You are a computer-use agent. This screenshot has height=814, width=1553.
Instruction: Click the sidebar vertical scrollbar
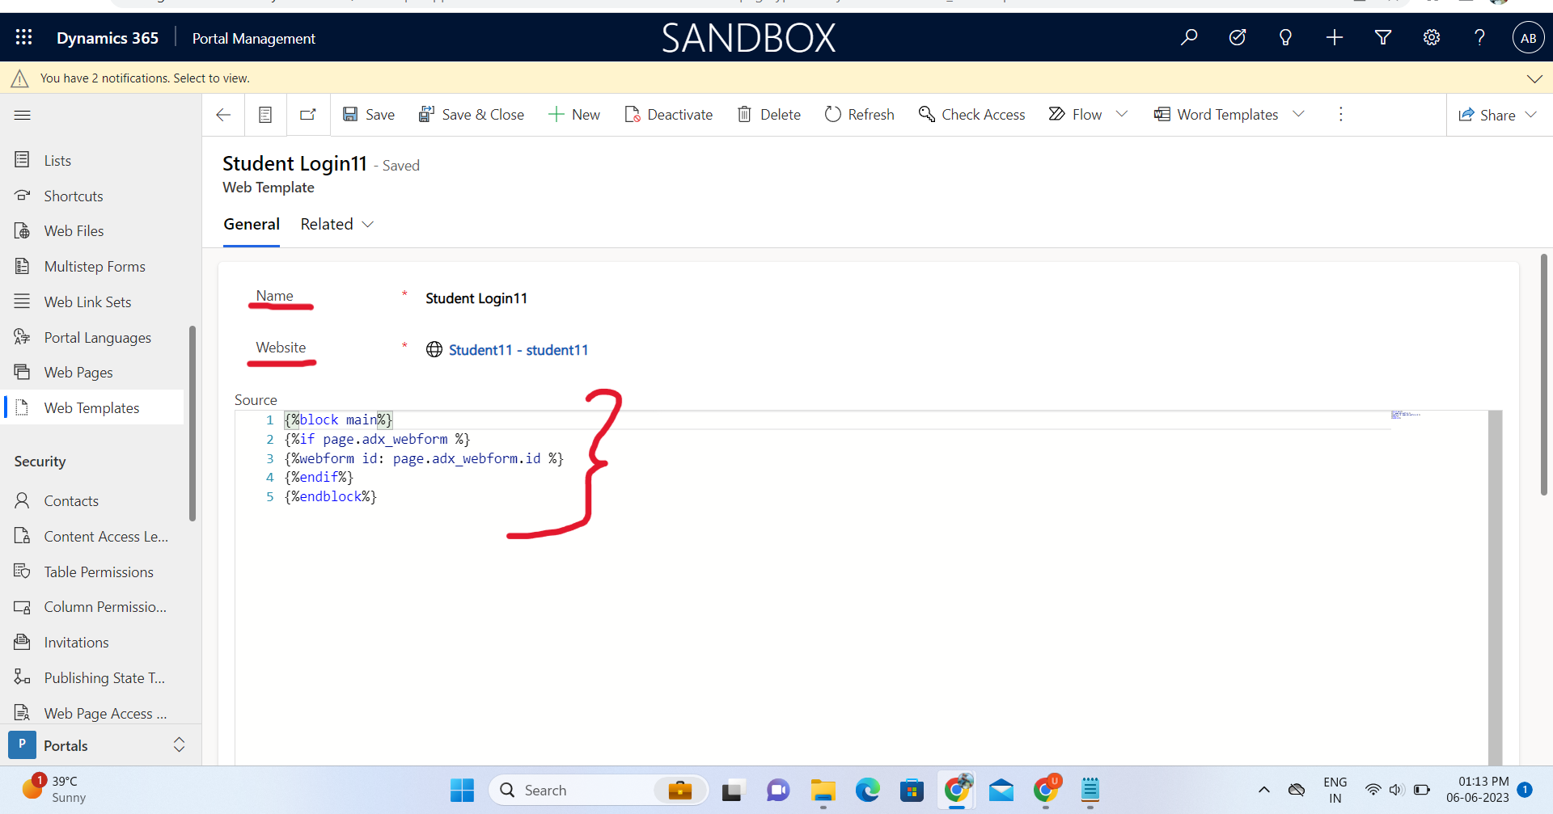[x=193, y=424]
